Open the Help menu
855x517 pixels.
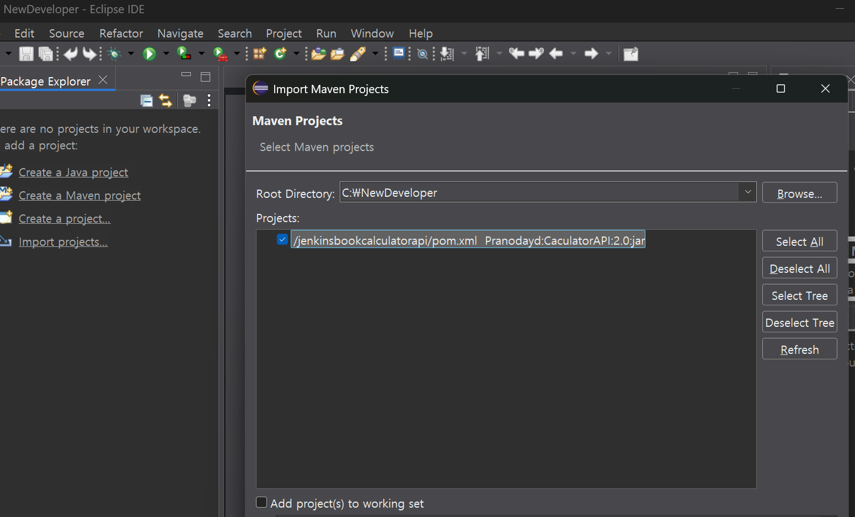tap(421, 34)
